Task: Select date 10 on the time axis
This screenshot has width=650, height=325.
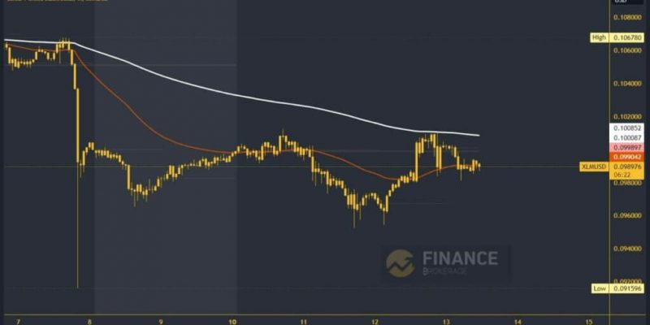Action: [232, 322]
